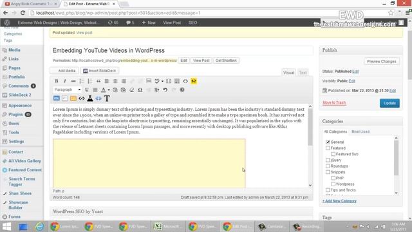The height and width of the screenshot is (232, 412).
Task: Check the Featured Sub category
Action: point(333,154)
